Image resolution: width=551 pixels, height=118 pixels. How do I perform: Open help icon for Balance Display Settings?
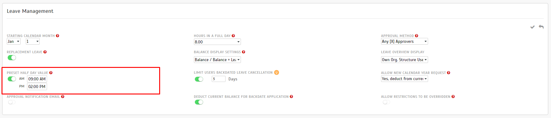243,52
